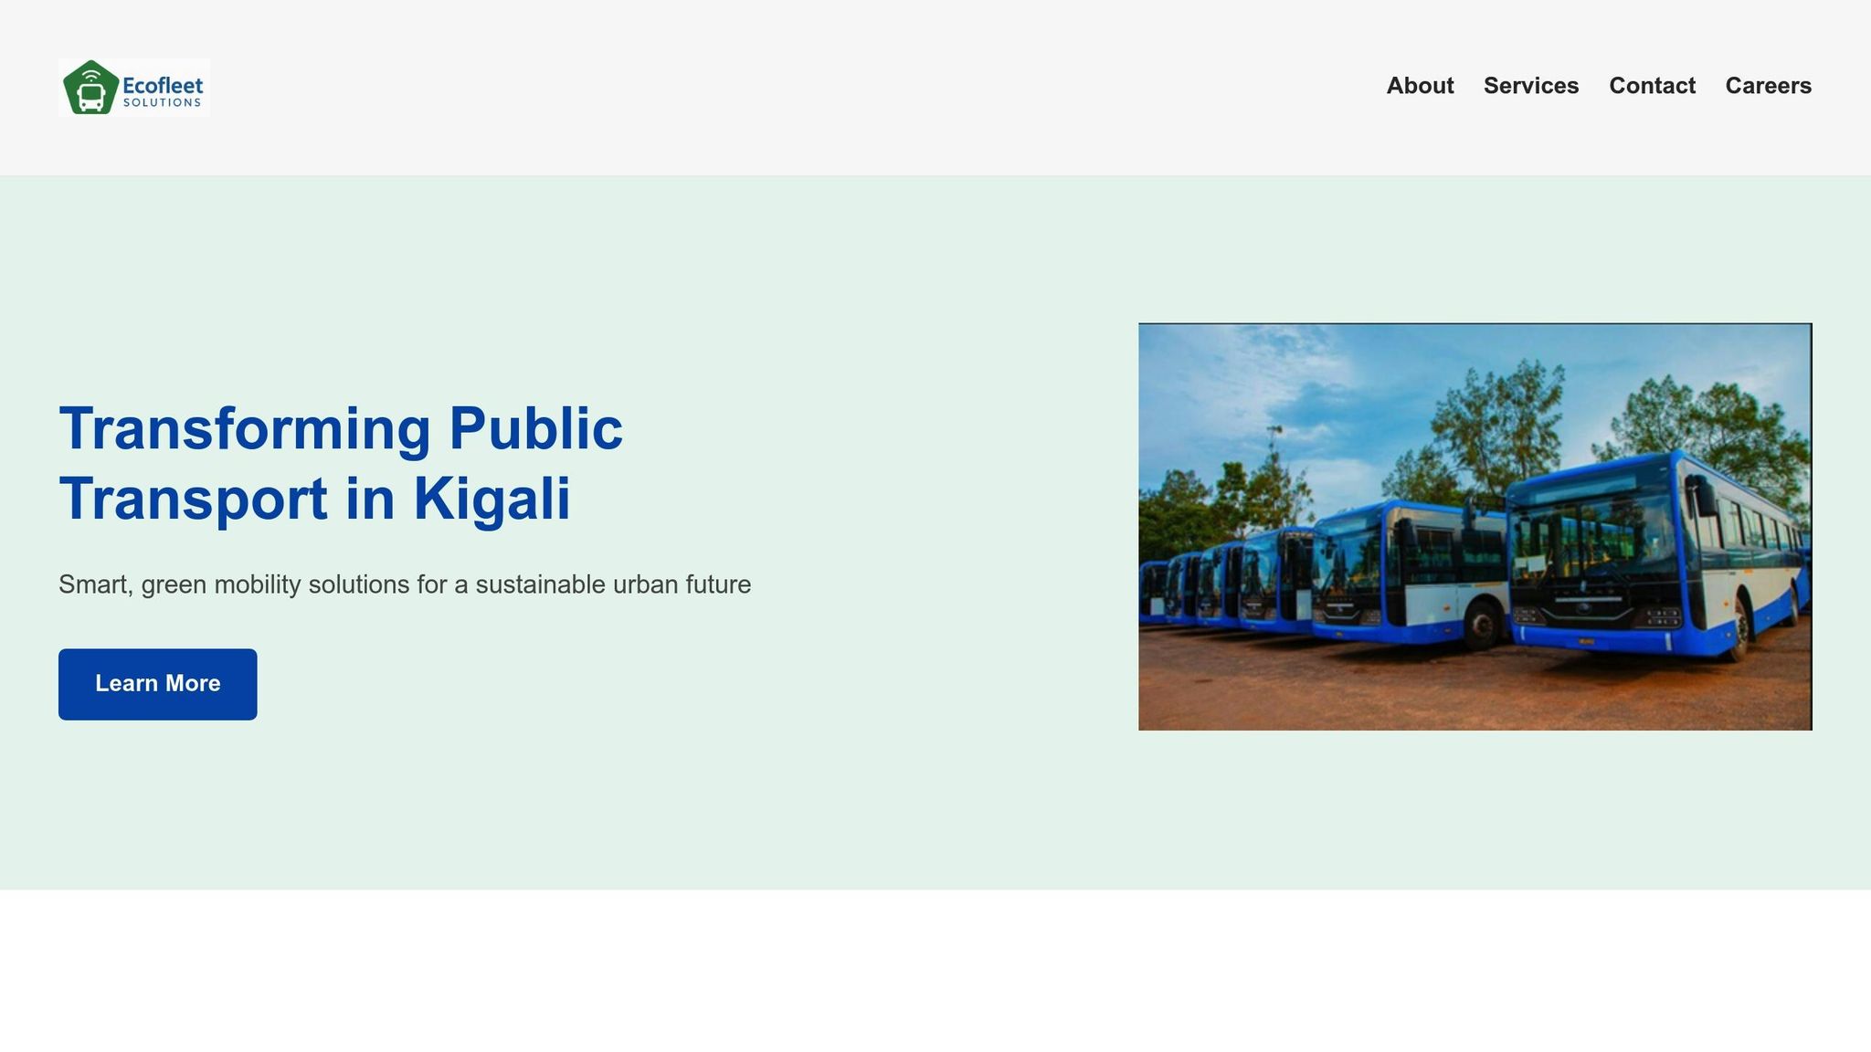1871x1052 pixels.
Task: Click the tall tree in the photo
Action: [1498, 420]
